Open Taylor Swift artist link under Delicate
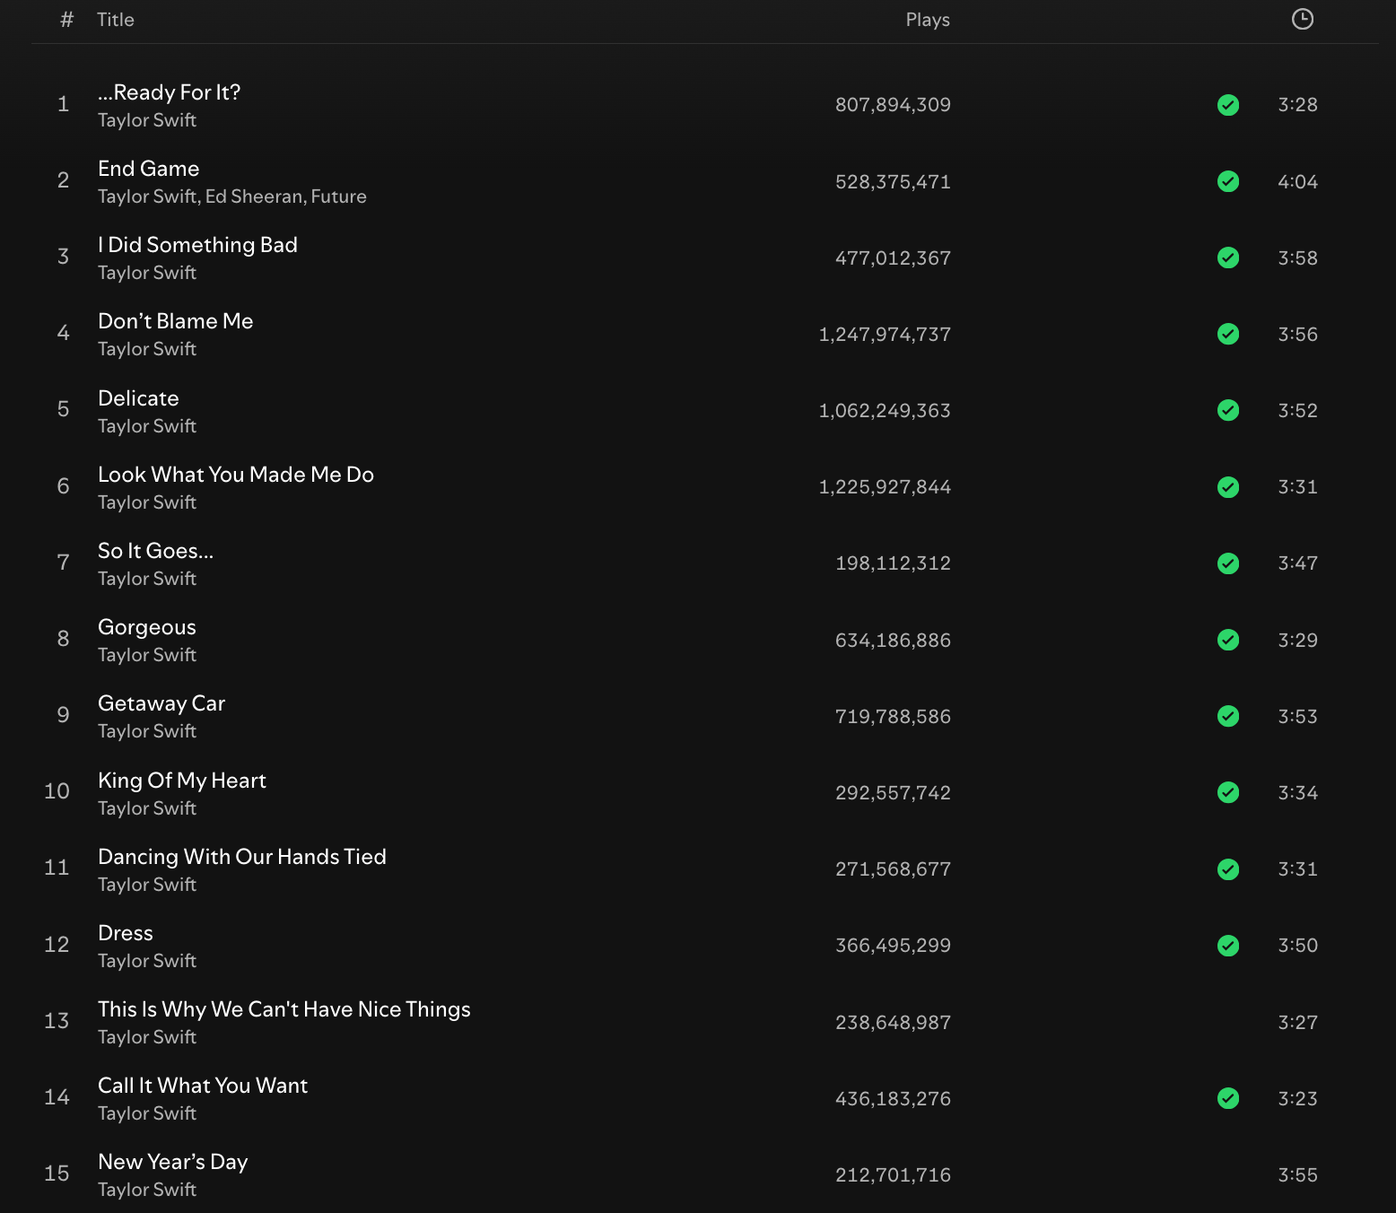 point(147,426)
